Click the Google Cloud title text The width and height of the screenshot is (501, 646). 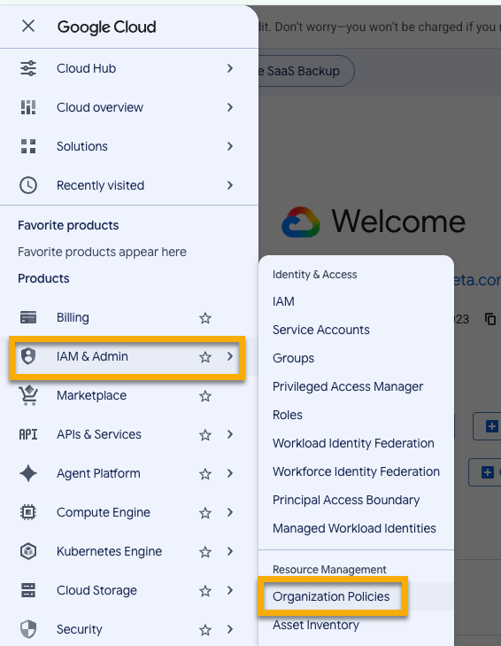pos(106,27)
